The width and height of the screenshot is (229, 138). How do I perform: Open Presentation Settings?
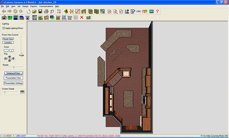(13, 83)
